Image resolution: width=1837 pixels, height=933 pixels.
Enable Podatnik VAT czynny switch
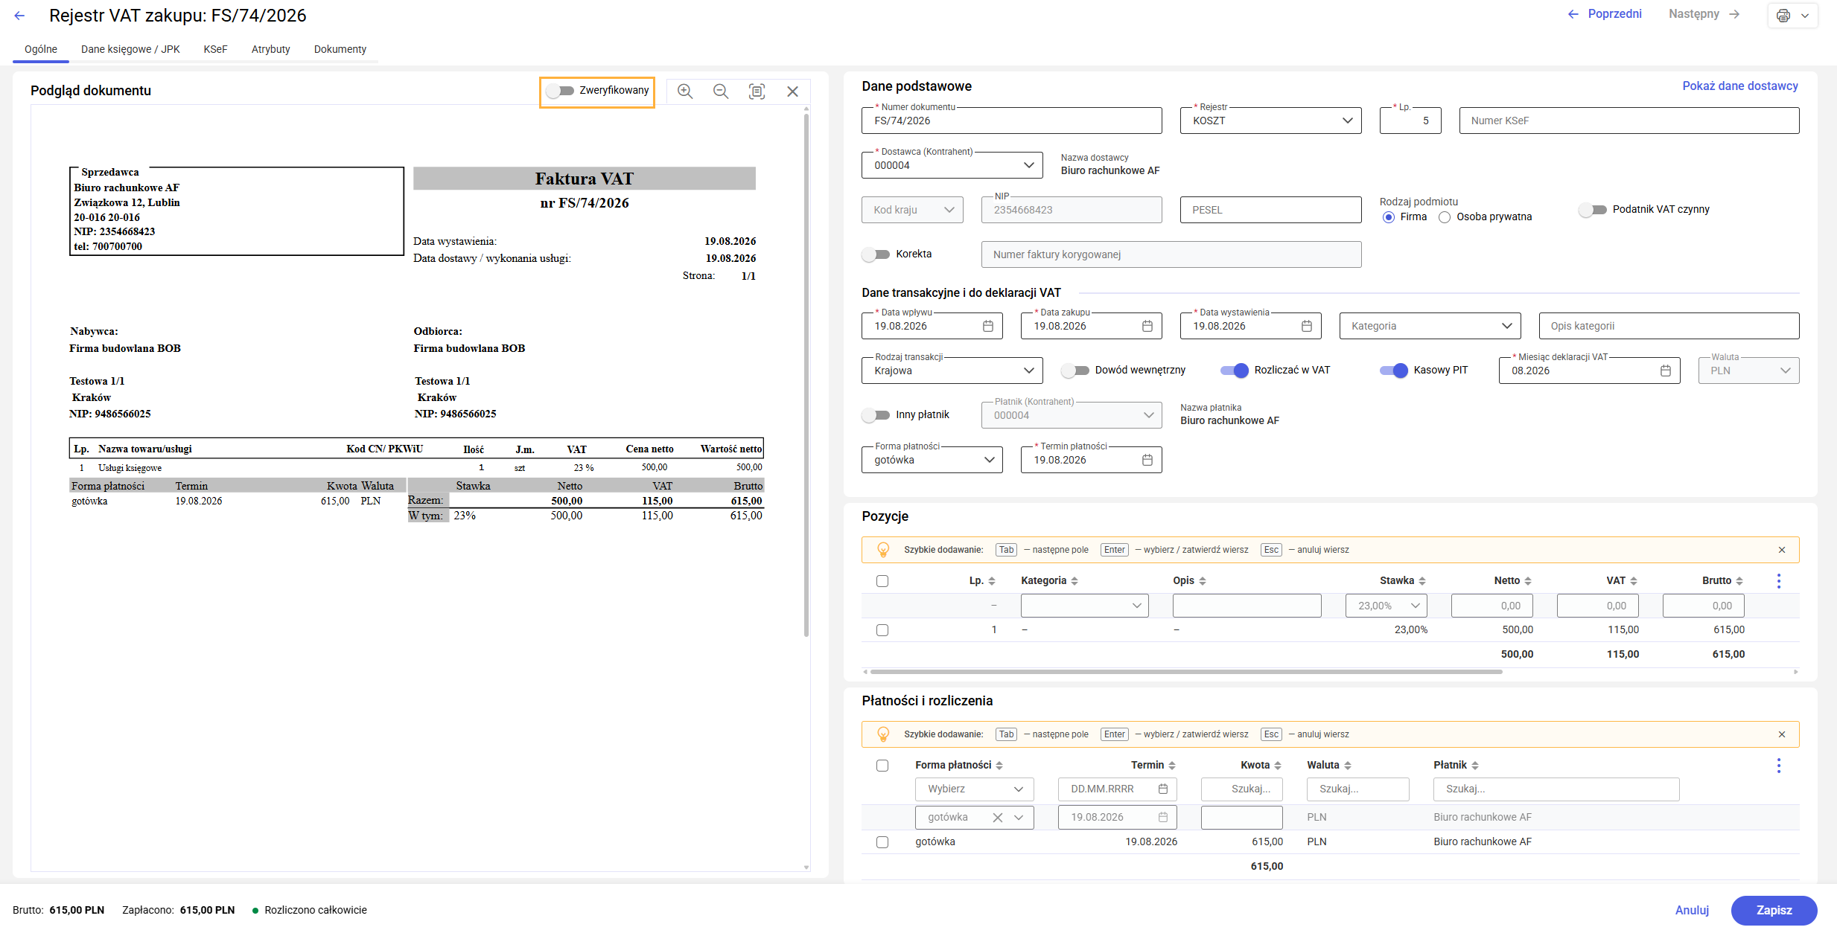coord(1593,210)
